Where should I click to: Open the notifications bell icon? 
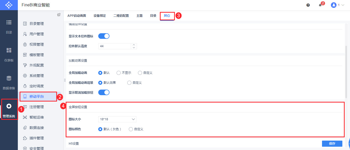click(320, 5)
